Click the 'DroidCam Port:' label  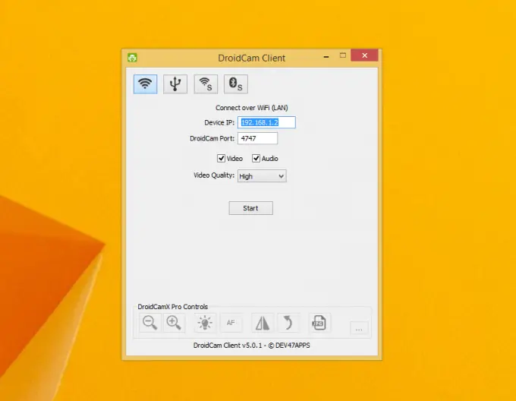212,138
